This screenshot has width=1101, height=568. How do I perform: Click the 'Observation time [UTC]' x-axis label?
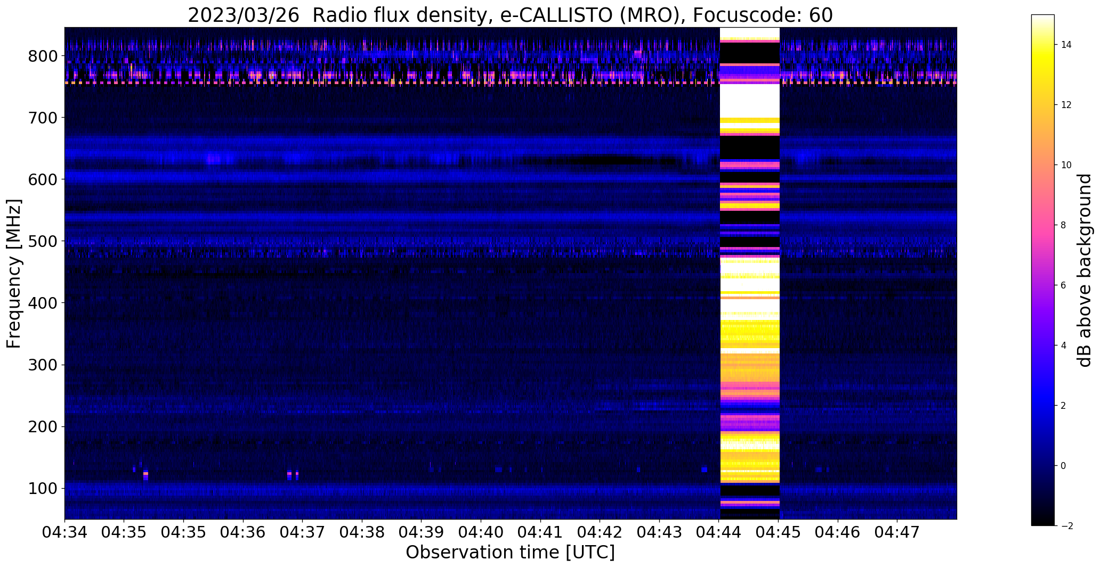(x=510, y=553)
